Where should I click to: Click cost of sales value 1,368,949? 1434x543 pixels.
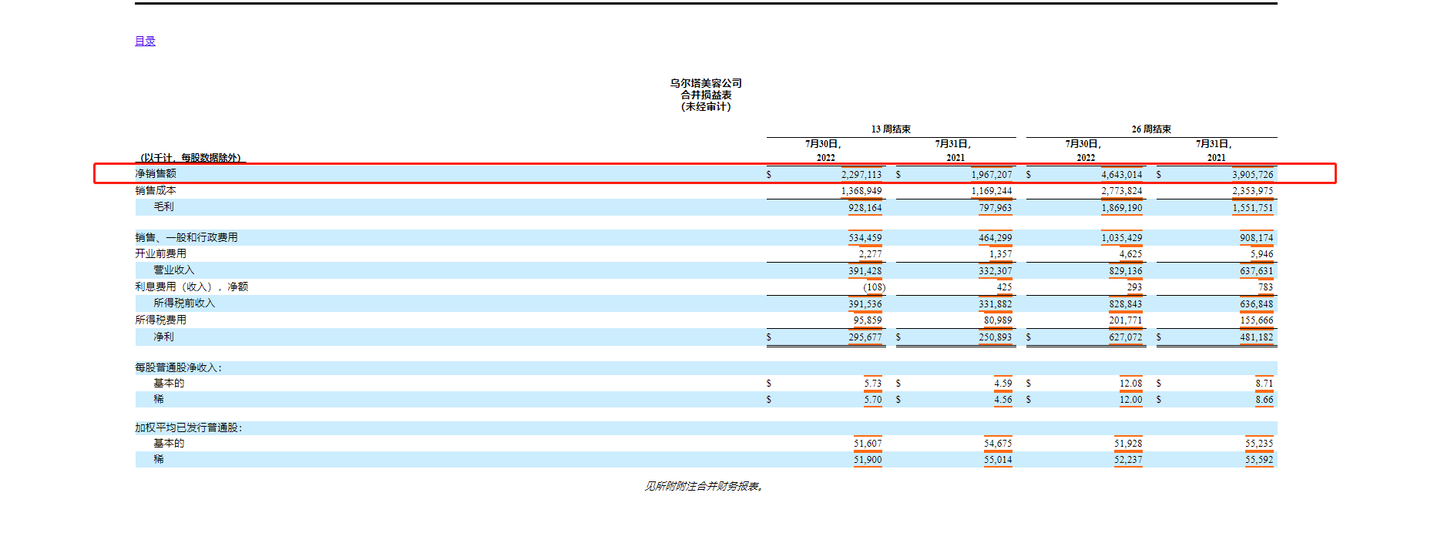(861, 191)
